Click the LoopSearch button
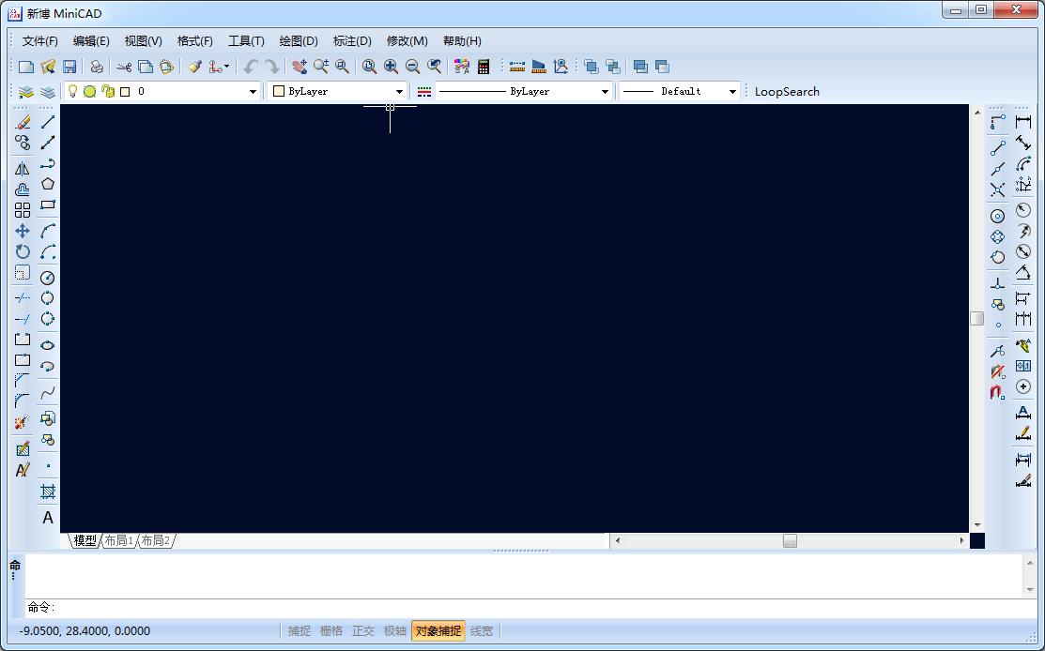The image size is (1045, 651). (x=787, y=92)
